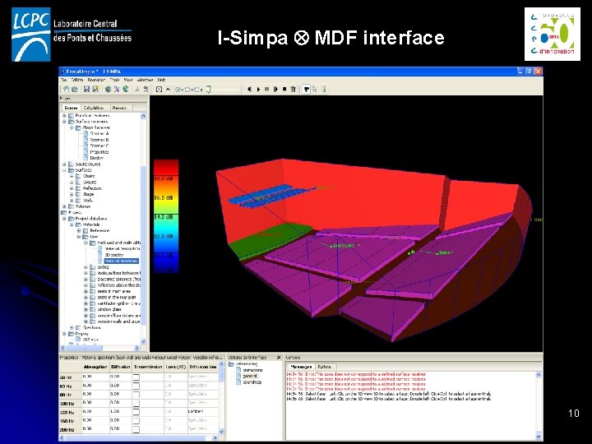Select the X axis radio button in toolbar
Screen dimensions: 592x444
tap(178, 90)
